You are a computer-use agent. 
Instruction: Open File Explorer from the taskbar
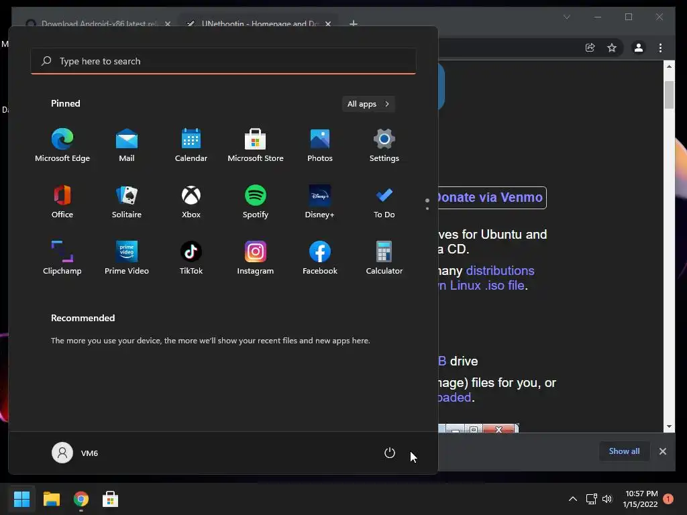coord(51,499)
